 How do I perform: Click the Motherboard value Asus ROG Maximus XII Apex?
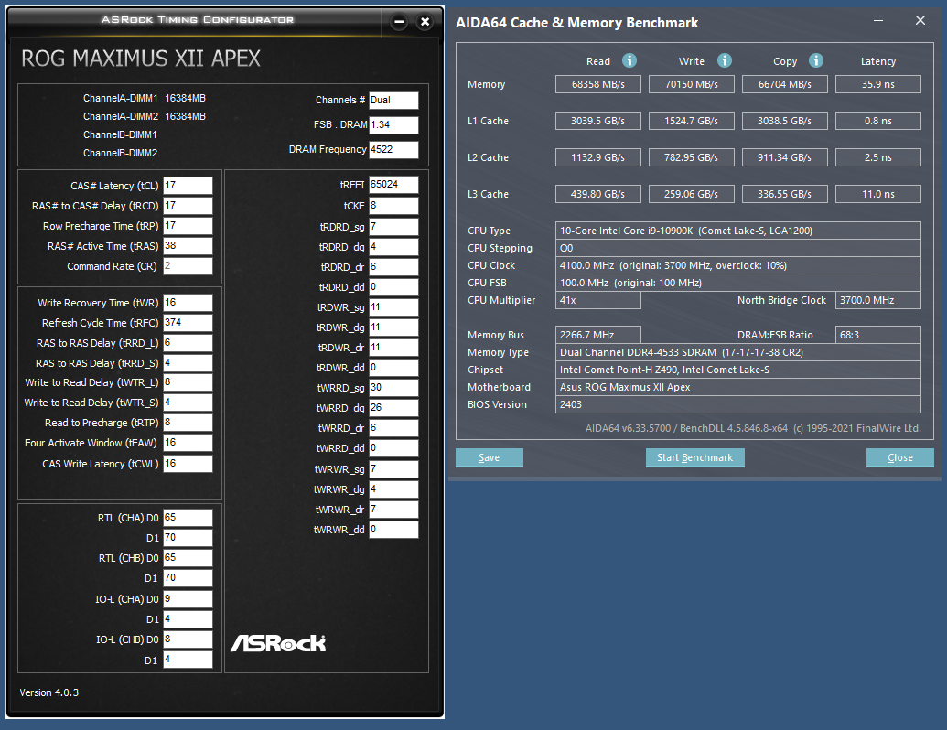(738, 387)
